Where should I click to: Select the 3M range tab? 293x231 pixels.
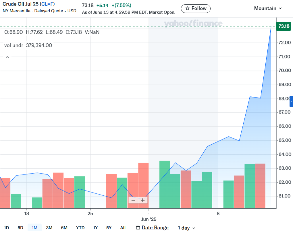click(x=49, y=228)
